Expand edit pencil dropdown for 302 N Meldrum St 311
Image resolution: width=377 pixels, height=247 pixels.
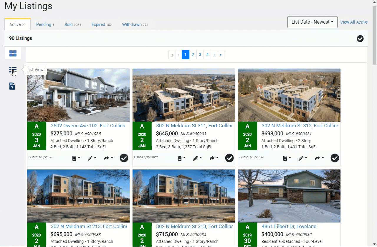coord(197,158)
